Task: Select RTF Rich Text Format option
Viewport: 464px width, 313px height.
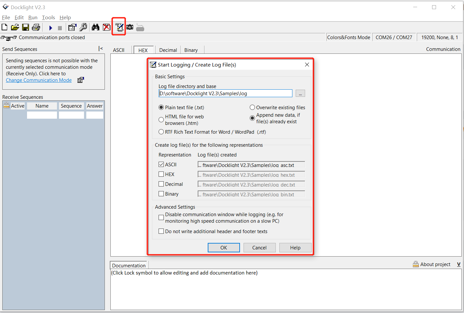Action: pos(161,132)
